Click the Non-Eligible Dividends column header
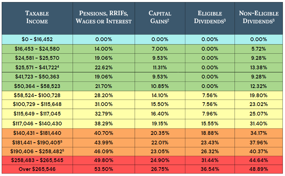285x176 pixels. coord(258,17)
